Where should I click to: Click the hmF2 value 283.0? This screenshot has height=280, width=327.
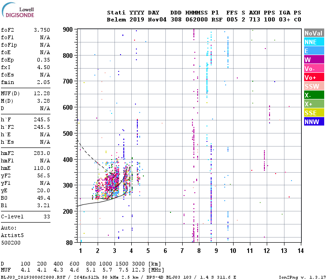(42, 154)
